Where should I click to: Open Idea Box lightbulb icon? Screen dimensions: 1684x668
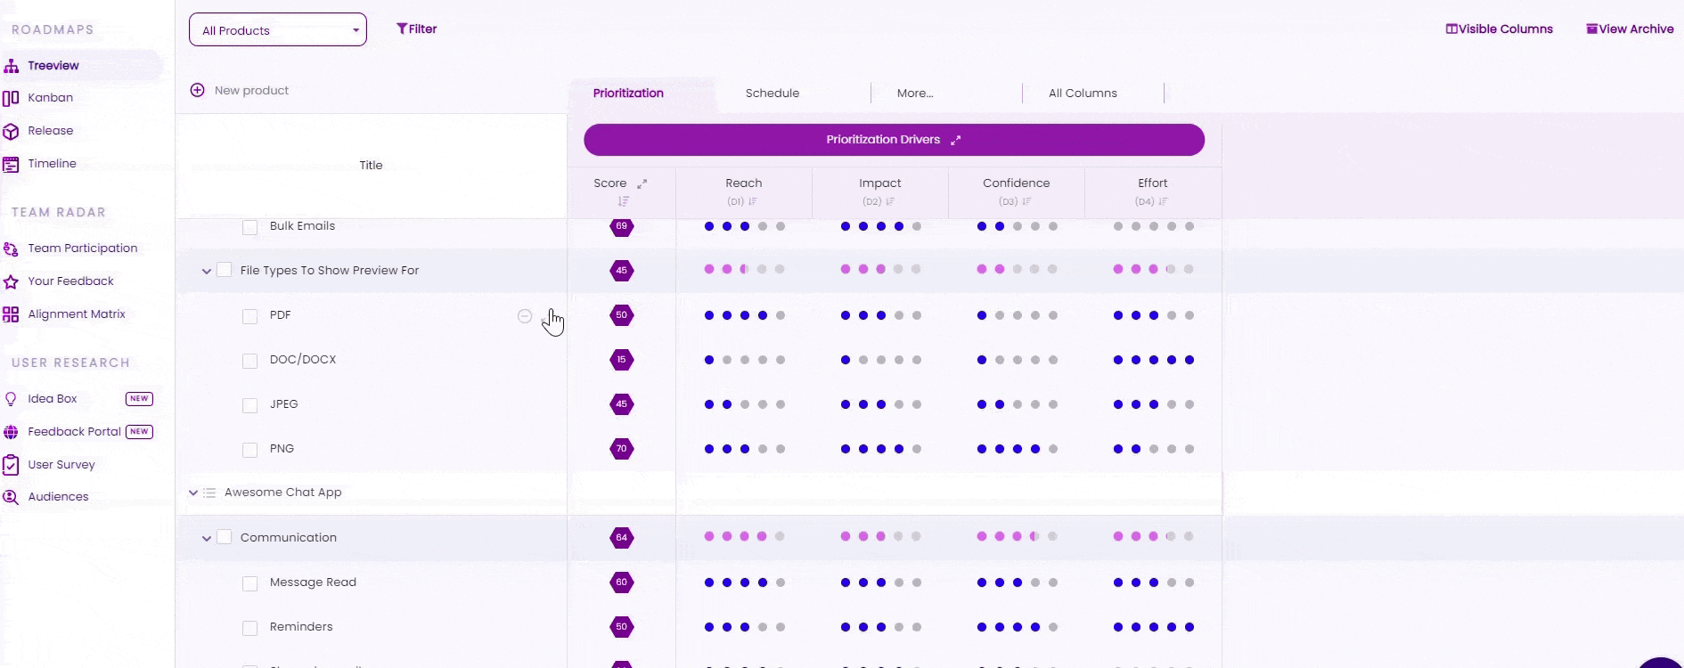pyautogui.click(x=11, y=399)
